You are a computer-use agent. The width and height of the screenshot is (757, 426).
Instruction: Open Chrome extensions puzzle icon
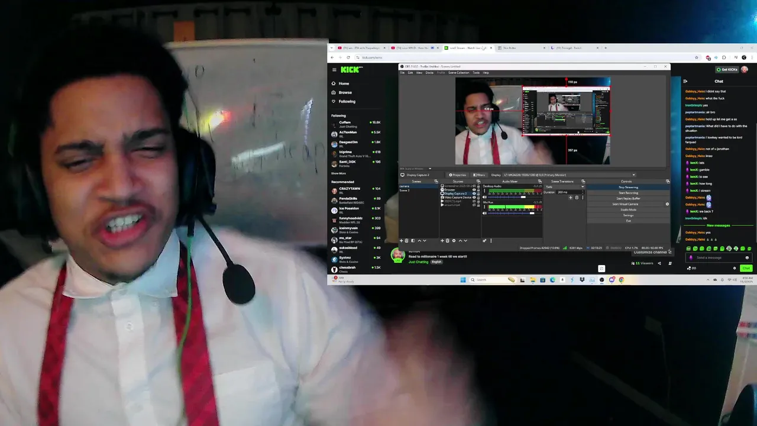pos(723,57)
